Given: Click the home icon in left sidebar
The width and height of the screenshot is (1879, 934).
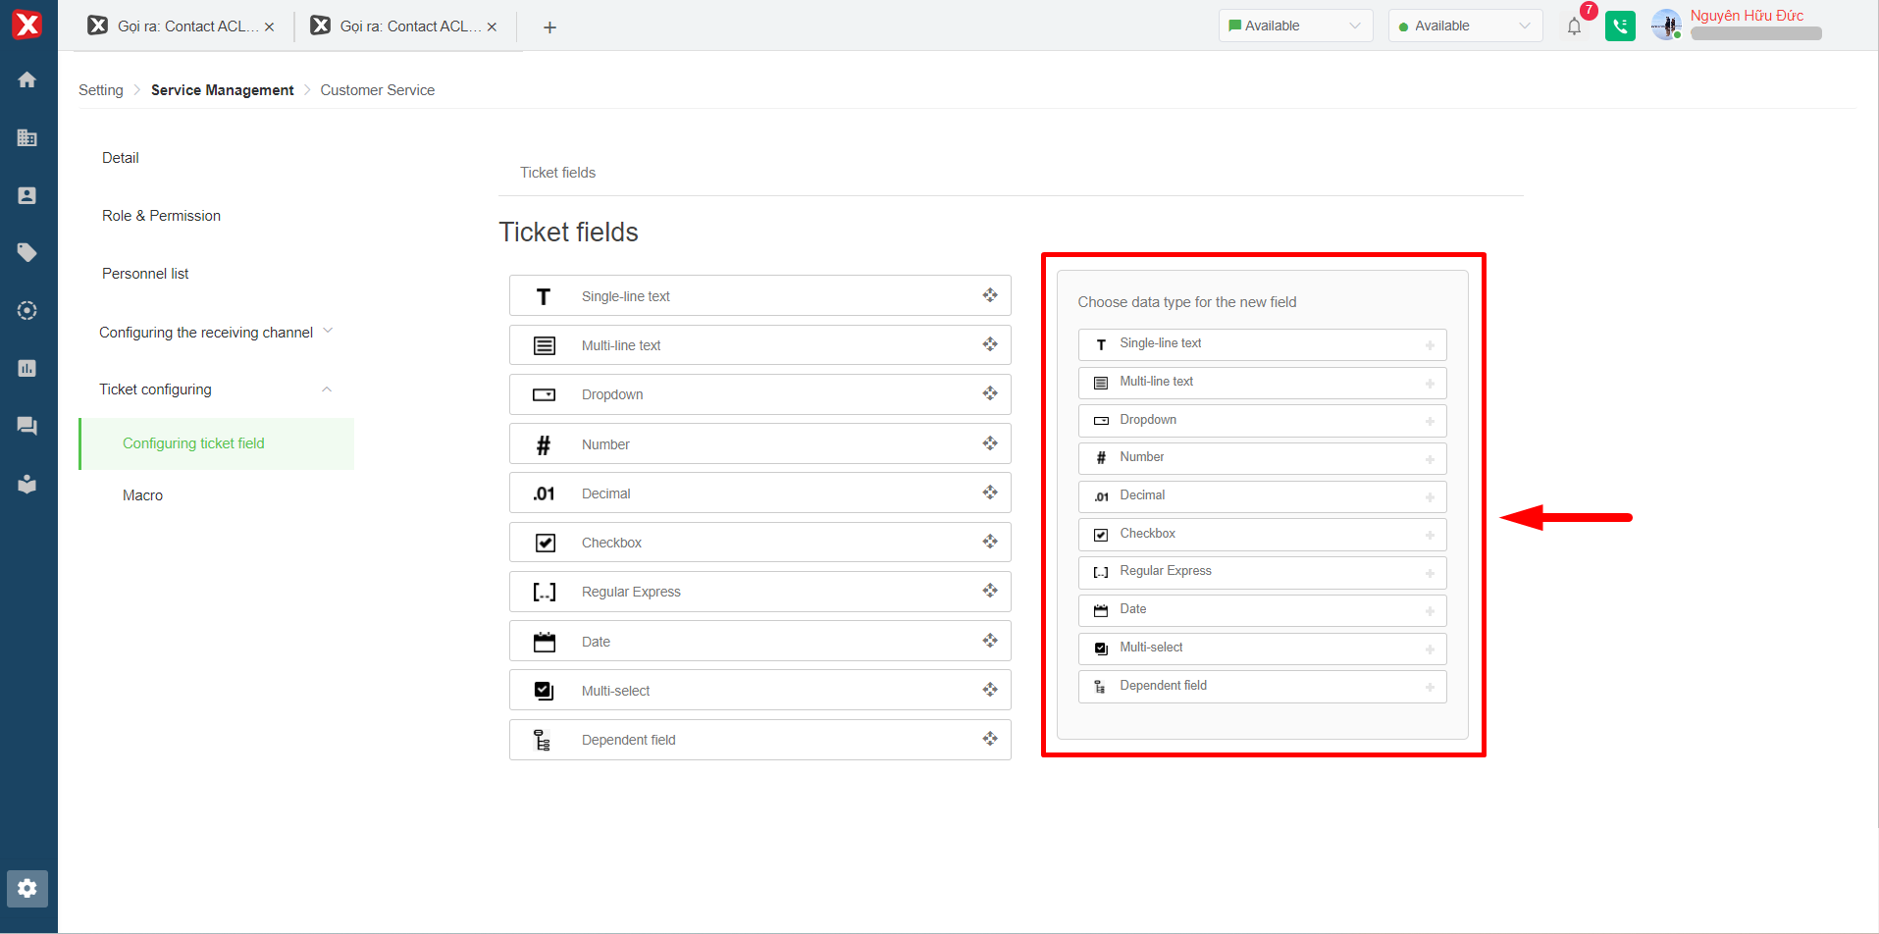Looking at the screenshot, I should [27, 79].
